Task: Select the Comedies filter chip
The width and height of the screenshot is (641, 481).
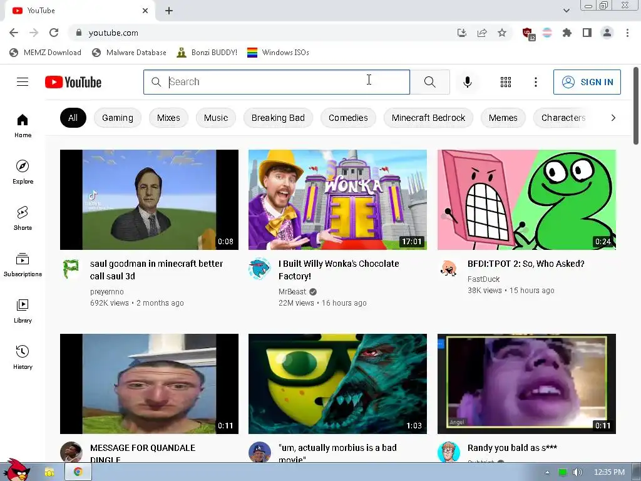Action: 348,118
